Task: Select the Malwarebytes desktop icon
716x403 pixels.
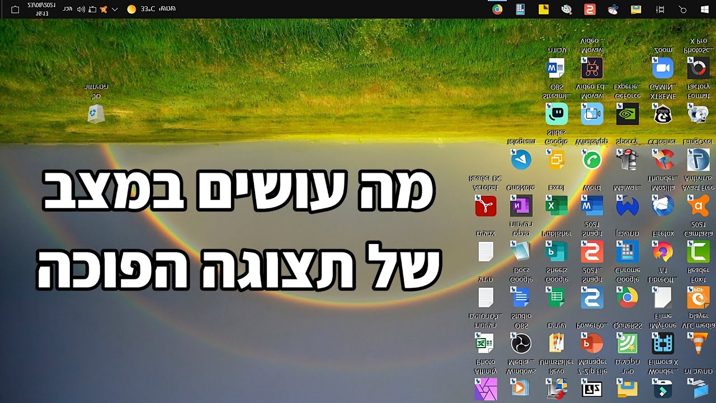Action: click(x=627, y=206)
